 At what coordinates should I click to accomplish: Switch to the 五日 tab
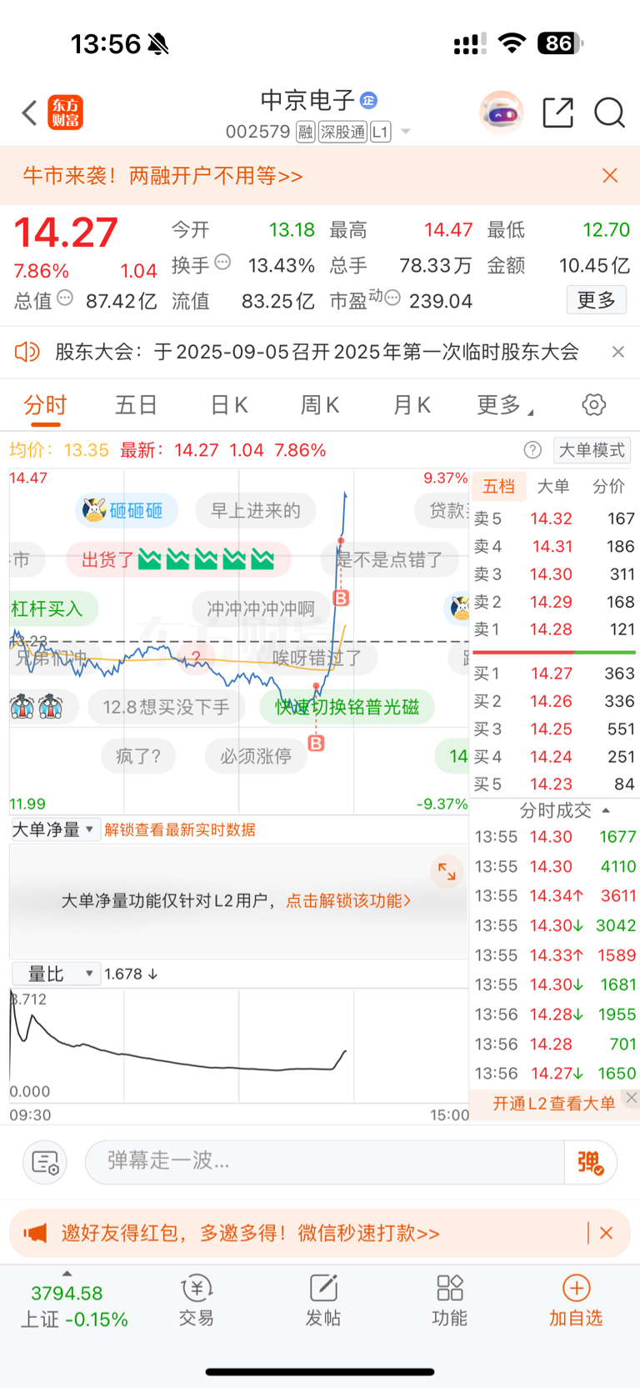[x=137, y=406]
